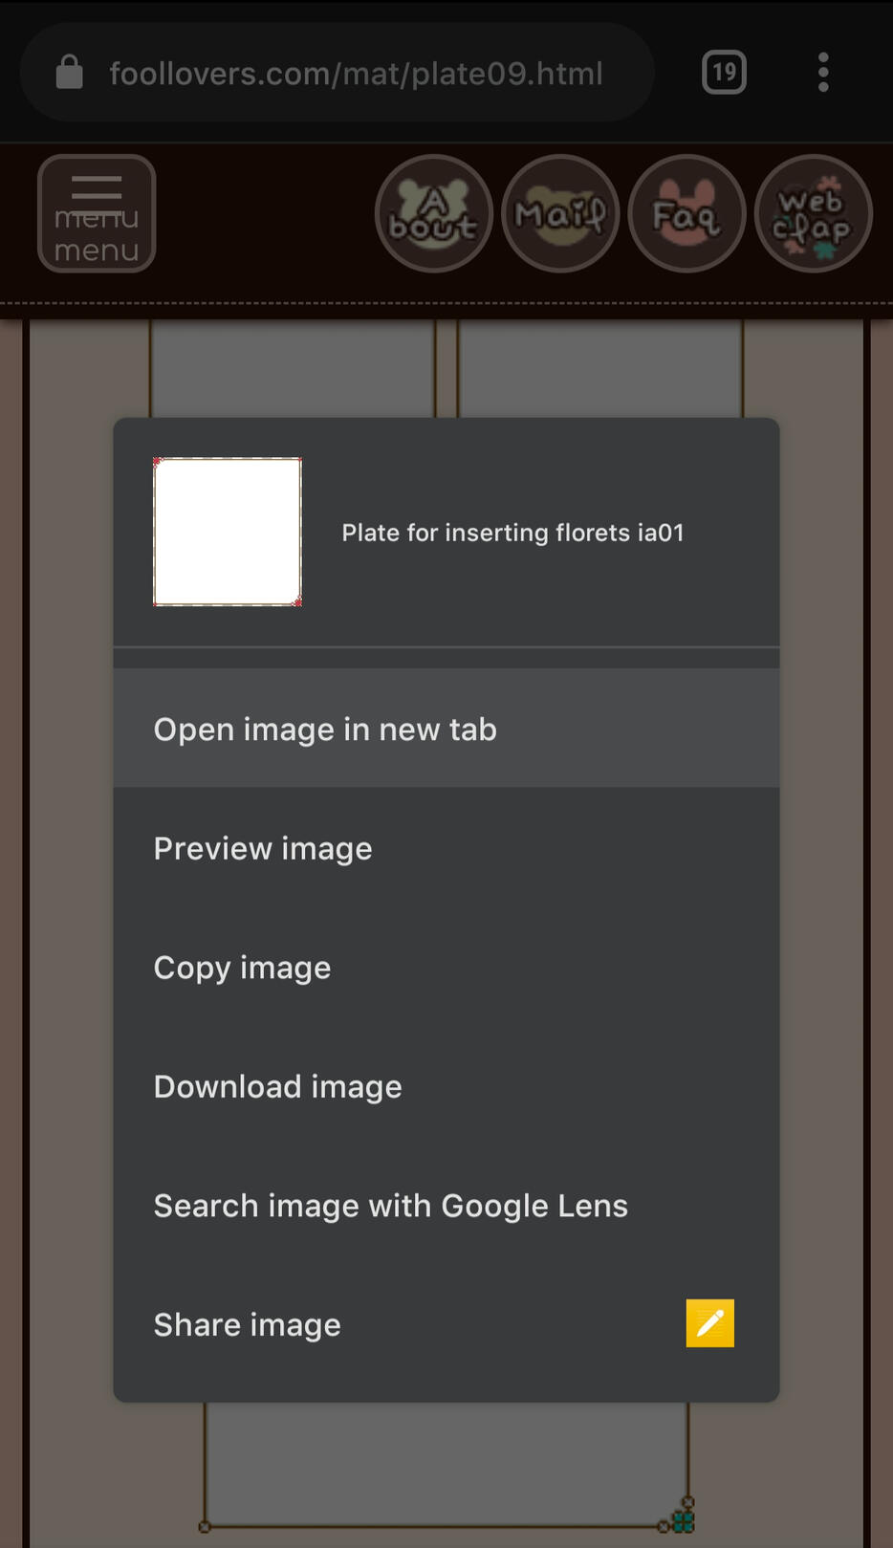Tap the lock icon in address bar
This screenshot has height=1548, width=893.
69,73
